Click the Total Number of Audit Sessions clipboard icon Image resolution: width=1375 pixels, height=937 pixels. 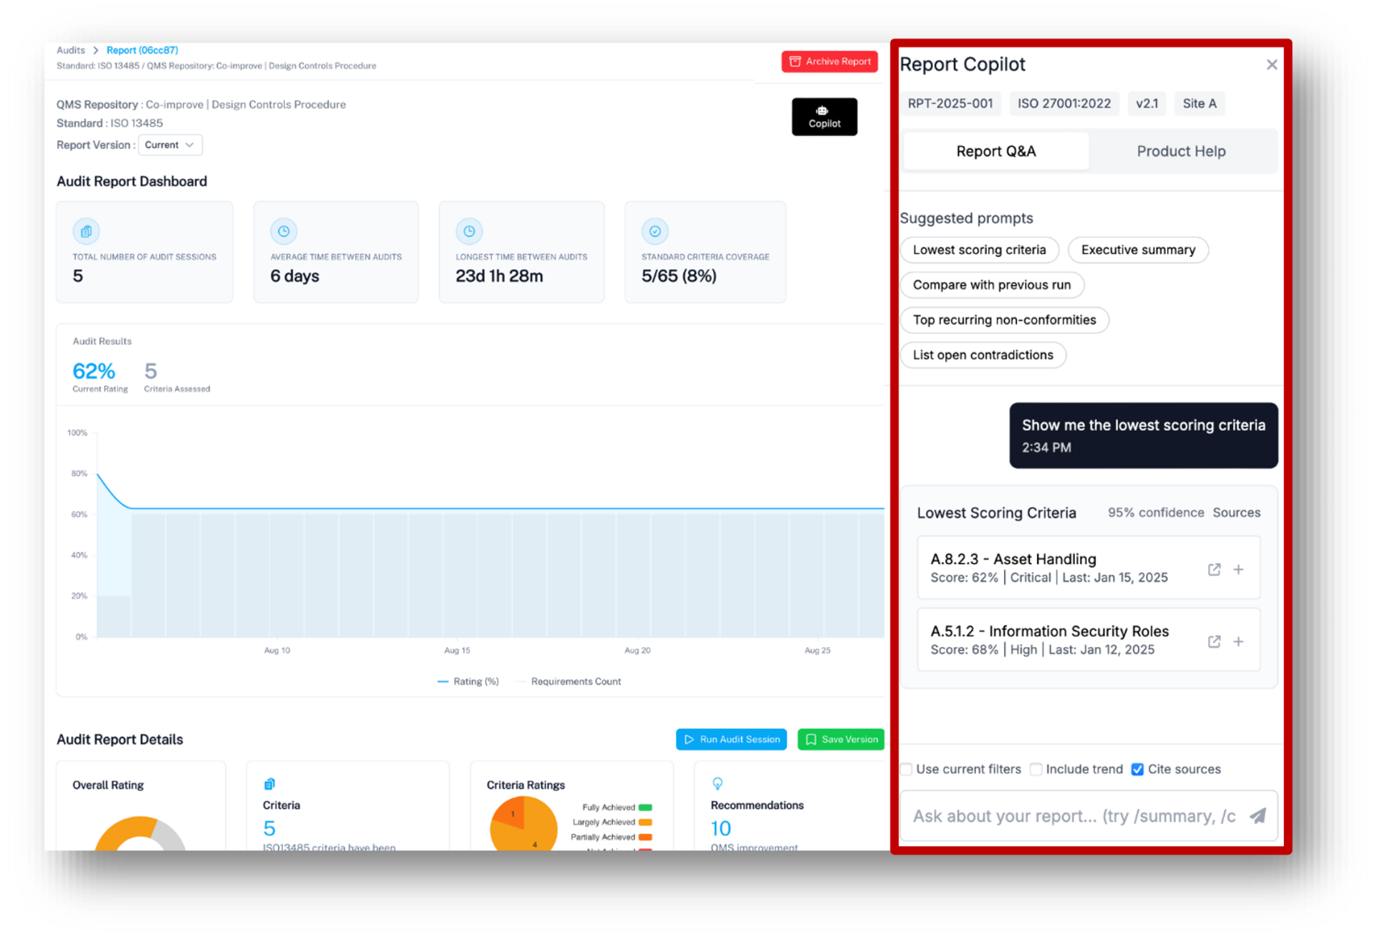86,231
